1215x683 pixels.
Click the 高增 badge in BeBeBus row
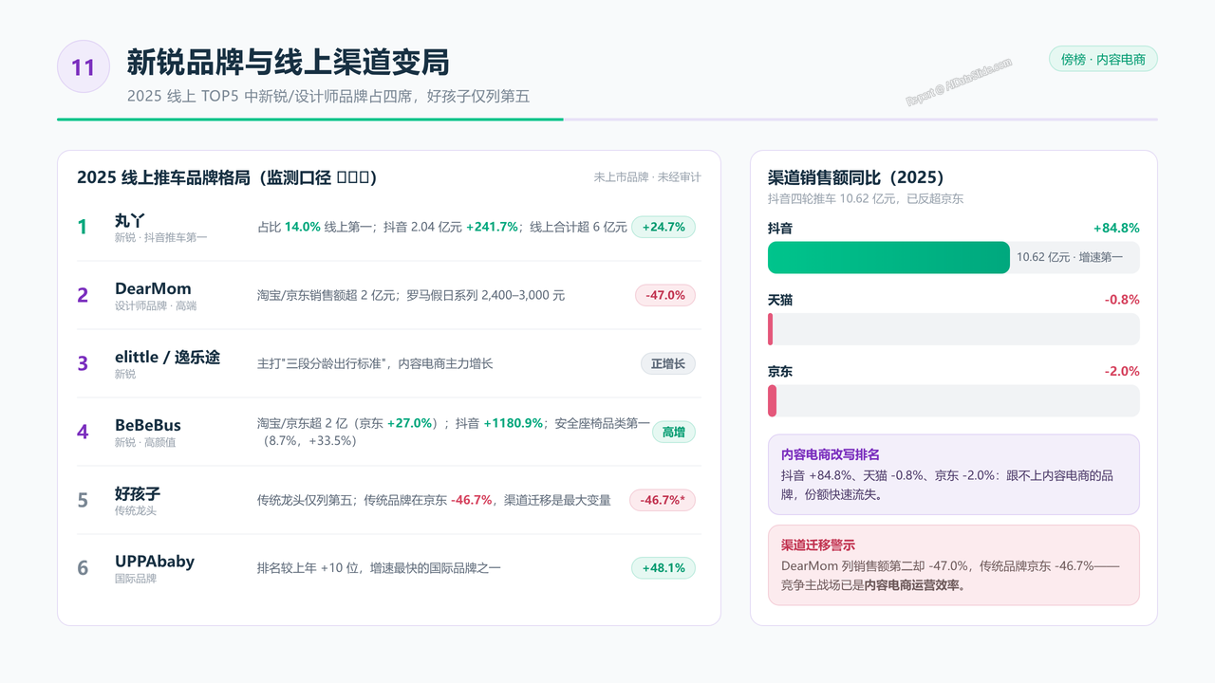(674, 432)
